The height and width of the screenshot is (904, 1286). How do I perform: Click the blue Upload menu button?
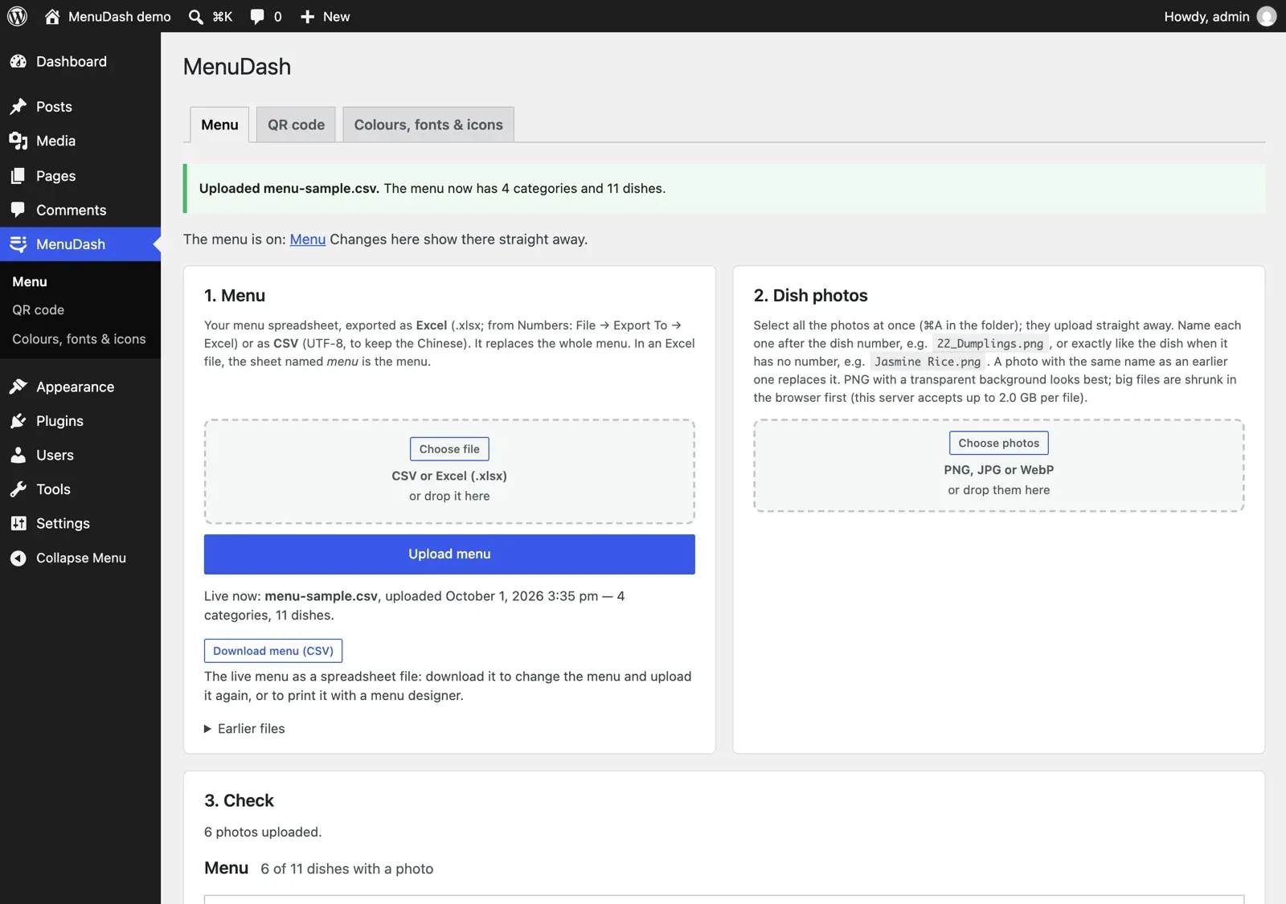point(449,554)
